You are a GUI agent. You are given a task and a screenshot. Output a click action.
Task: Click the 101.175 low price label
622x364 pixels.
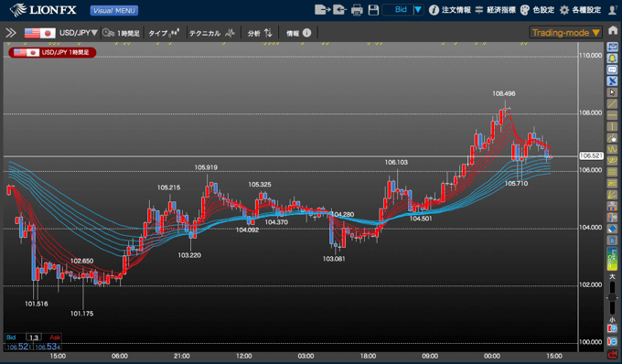[x=81, y=314]
